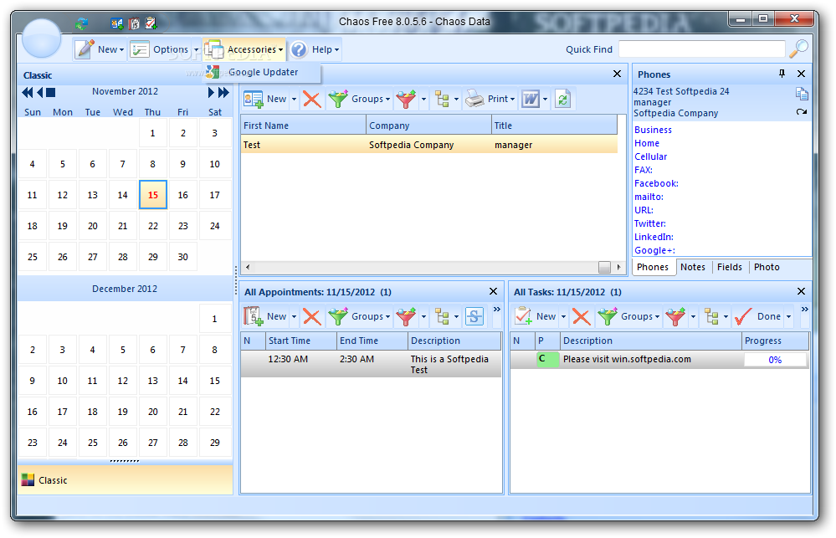Click the square today button in calendar
This screenshot has width=836, height=538.
[x=51, y=93]
